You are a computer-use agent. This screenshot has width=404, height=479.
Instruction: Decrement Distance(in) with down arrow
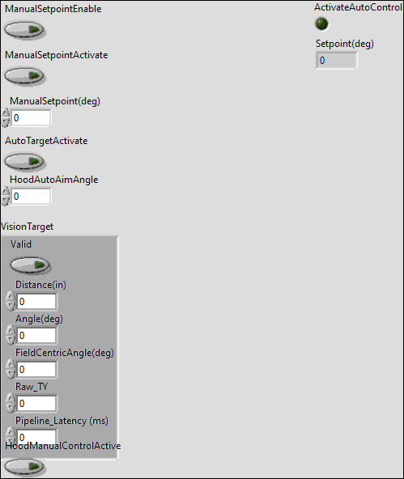(11, 306)
